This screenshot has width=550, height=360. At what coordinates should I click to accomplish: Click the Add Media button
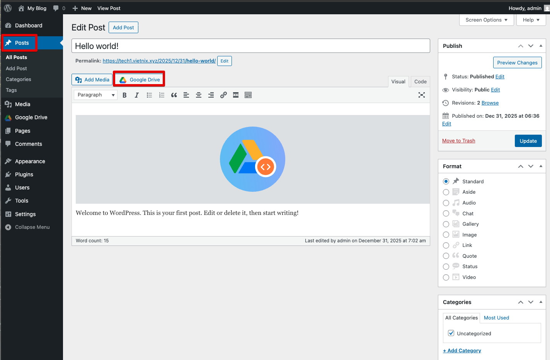tap(92, 79)
